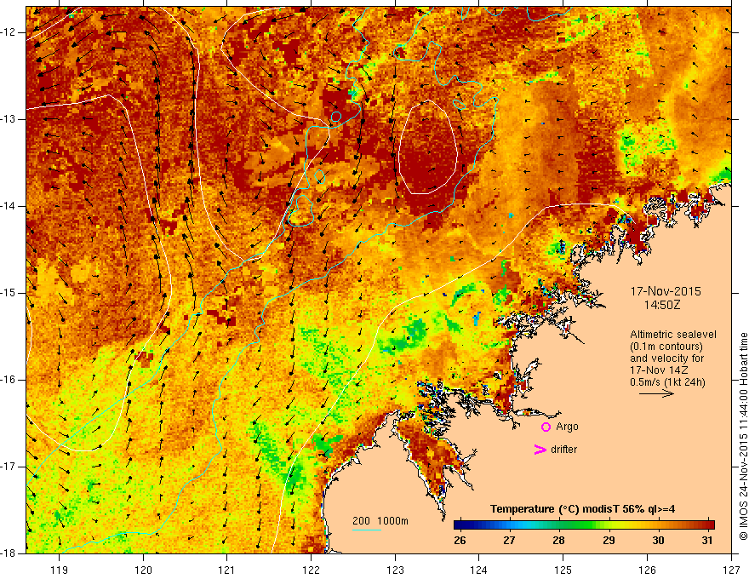Image resolution: width=749 pixels, height=579 pixels.
Task: Click the '17-Nov 14Z' caption line
Action: [x=657, y=370]
